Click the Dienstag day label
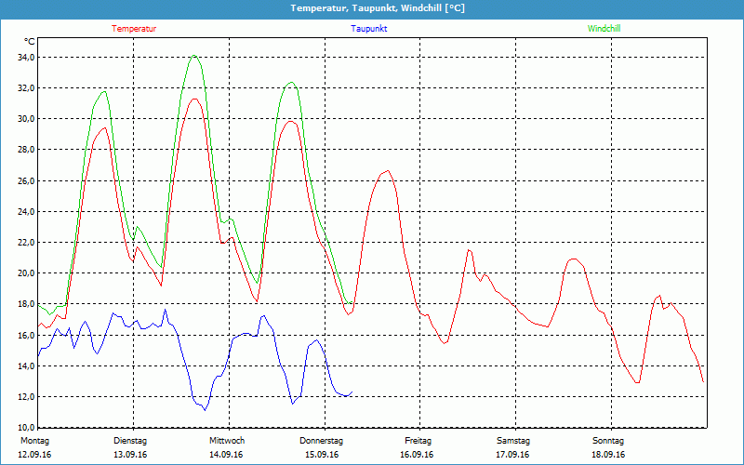 130,441
